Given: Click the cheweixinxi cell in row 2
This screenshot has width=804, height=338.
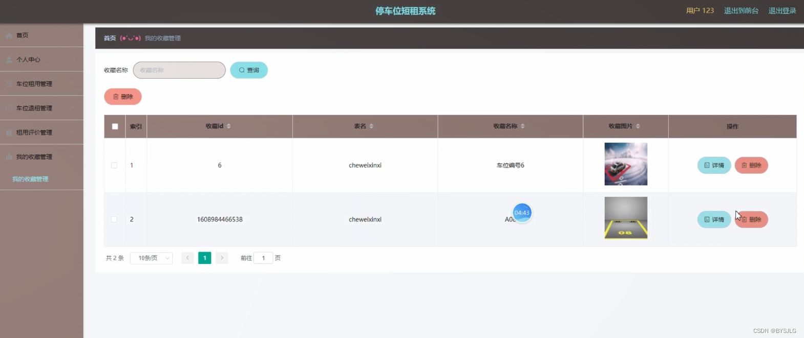Looking at the screenshot, I should tap(365, 219).
